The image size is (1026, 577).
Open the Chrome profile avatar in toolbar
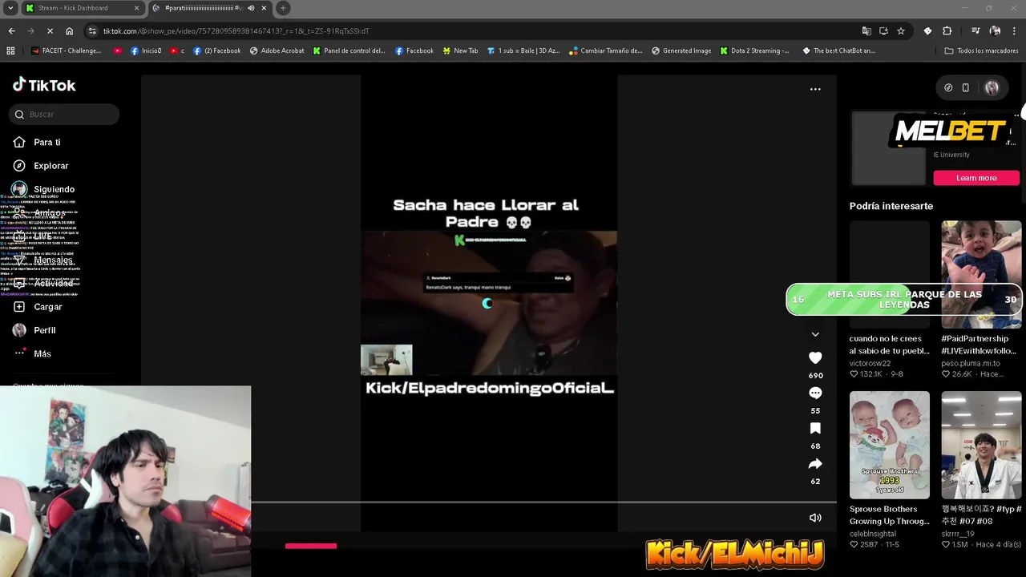(x=995, y=30)
